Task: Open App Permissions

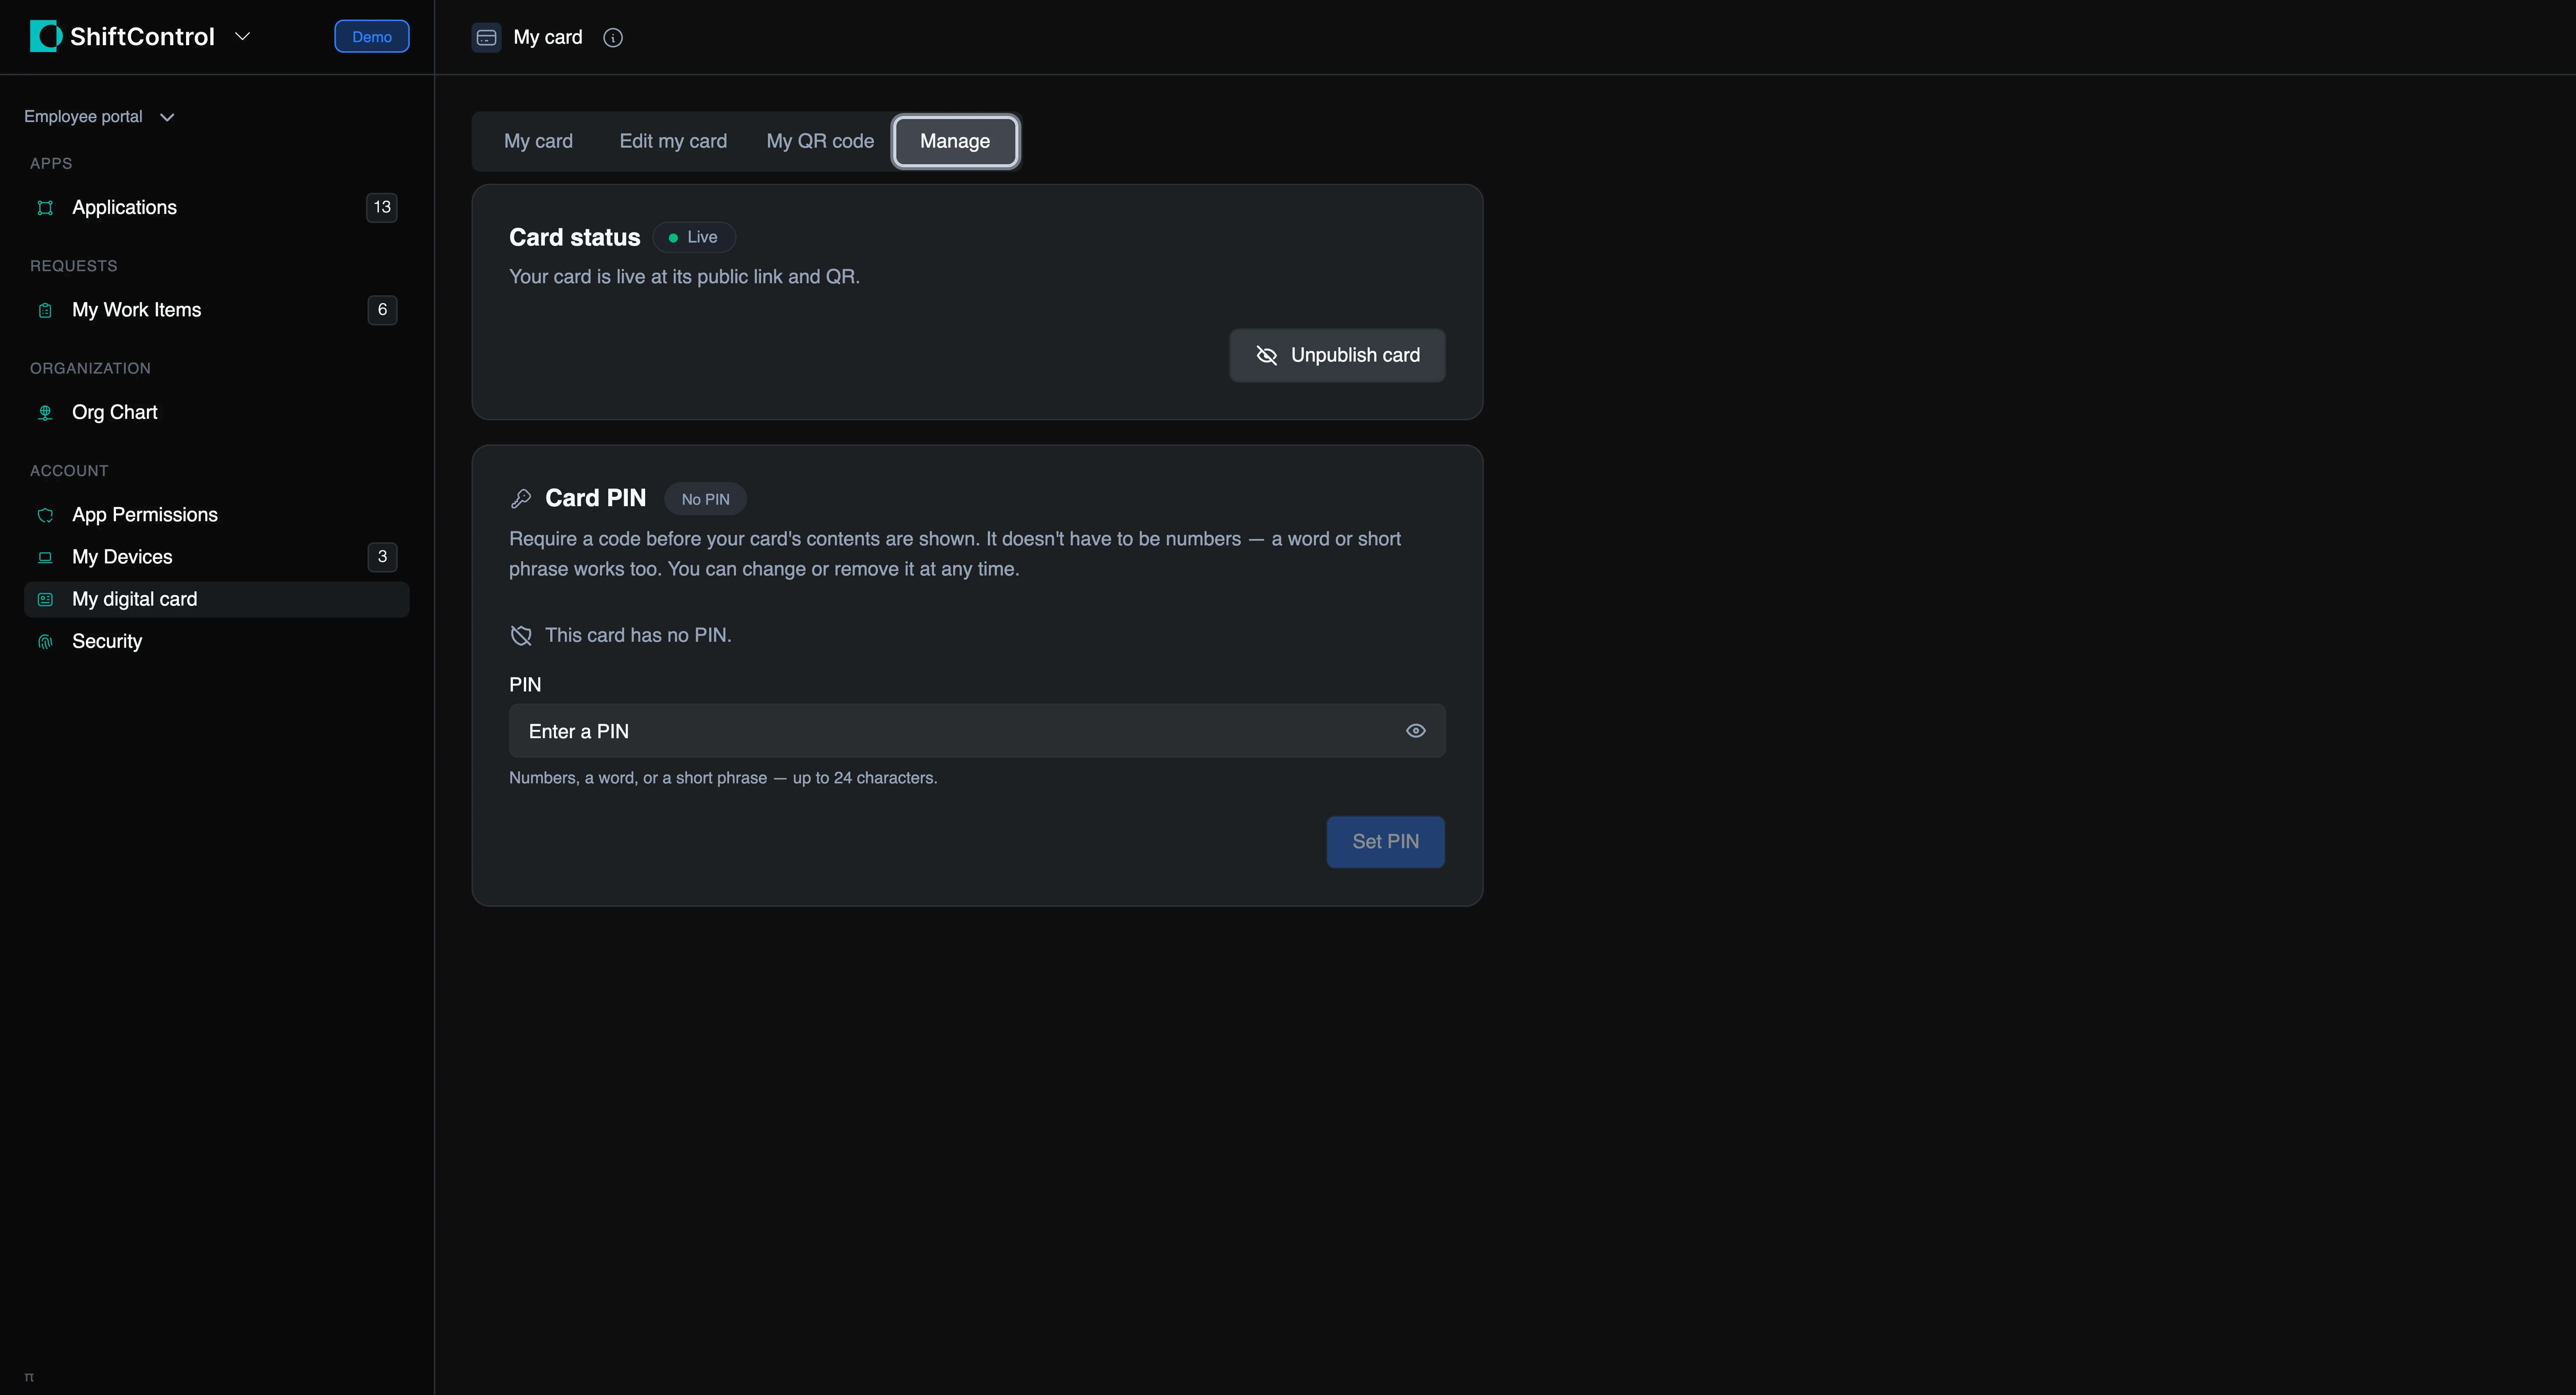Action: (x=216, y=515)
